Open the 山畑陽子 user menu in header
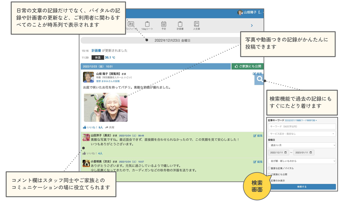345x201 pixels. [251, 13]
